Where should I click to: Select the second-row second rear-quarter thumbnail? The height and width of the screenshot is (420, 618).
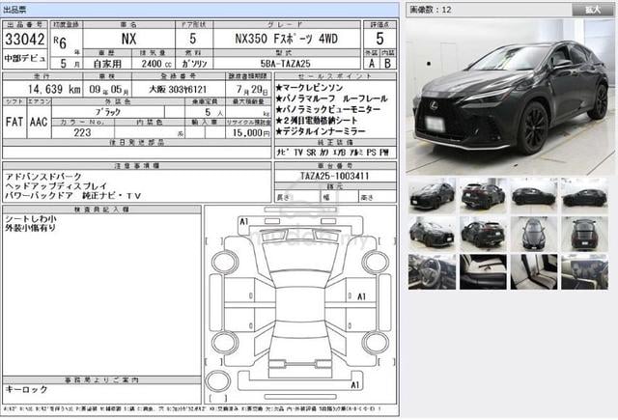coord(483,234)
